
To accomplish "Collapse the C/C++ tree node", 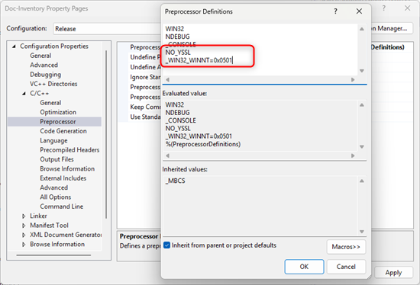I will coord(24,93).
